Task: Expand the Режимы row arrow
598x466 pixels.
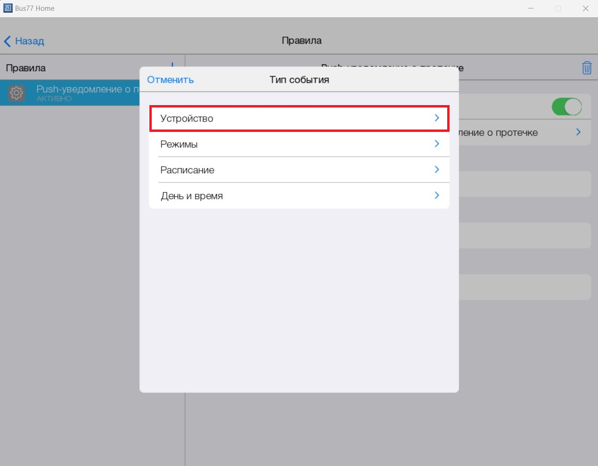Action: (x=437, y=144)
